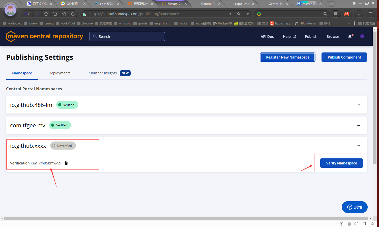The image size is (379, 227).
Task: Click the 反馈 feedback button
Action: [355, 207]
